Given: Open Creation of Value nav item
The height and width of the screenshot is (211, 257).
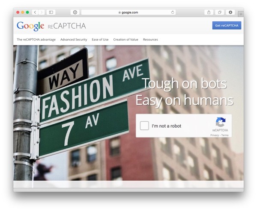Looking at the screenshot, I should pyautogui.click(x=126, y=40).
